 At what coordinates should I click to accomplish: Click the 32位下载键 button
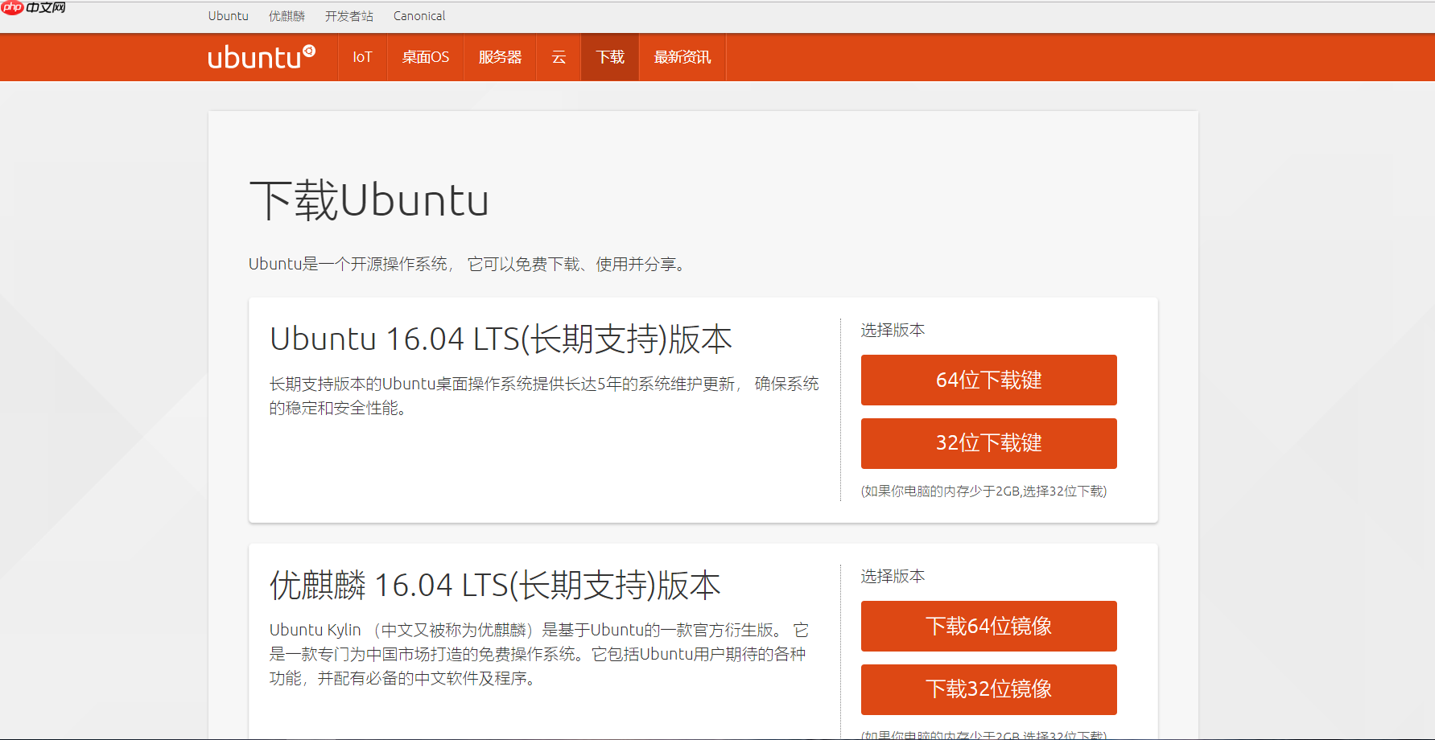tap(988, 443)
